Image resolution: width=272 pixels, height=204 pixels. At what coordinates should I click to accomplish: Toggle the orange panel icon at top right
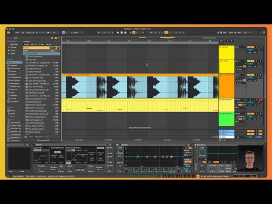coord(264,32)
